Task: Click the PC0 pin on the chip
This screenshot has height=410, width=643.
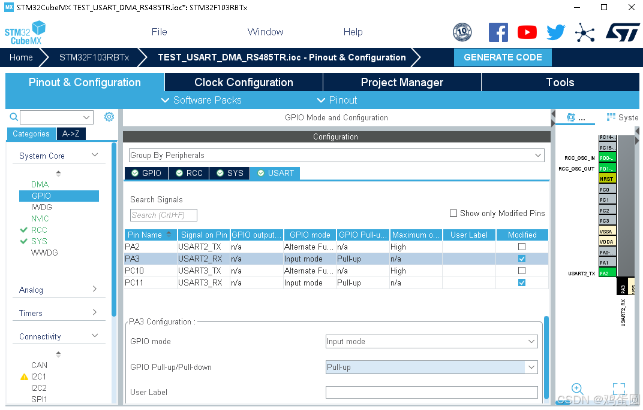Action: [x=608, y=190]
